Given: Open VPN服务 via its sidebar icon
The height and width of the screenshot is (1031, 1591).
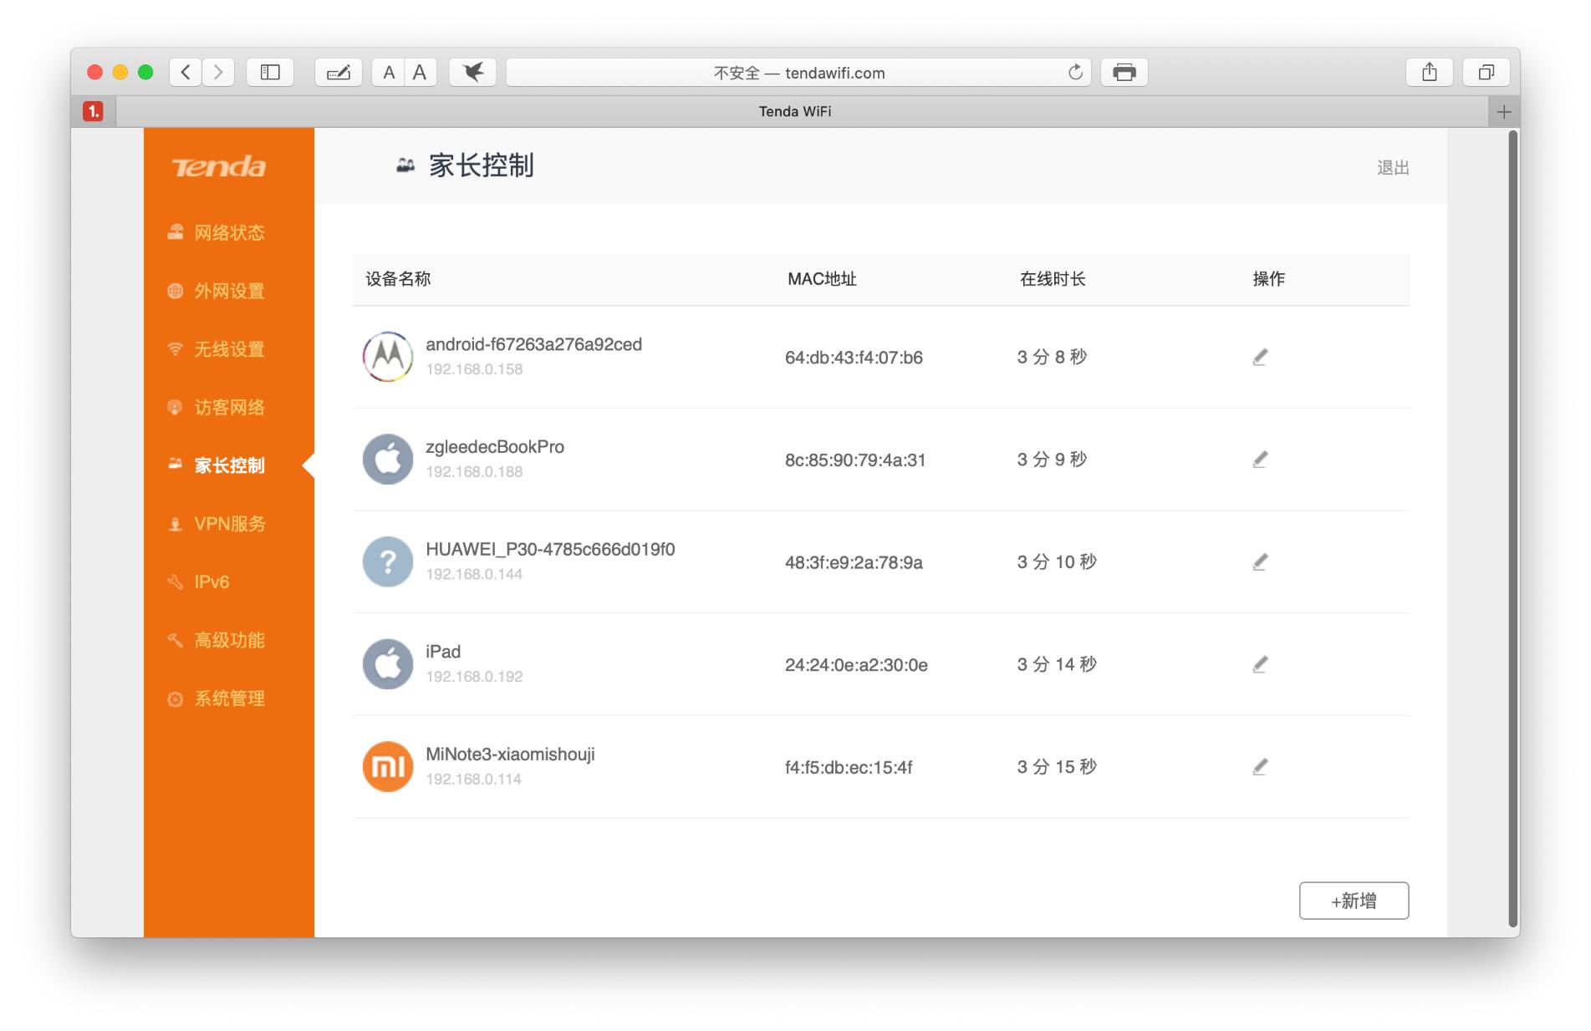Looking at the screenshot, I should [174, 524].
